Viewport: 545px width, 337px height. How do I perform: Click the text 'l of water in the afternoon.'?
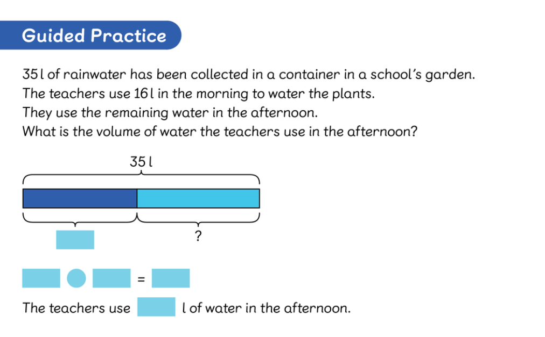[x=266, y=308]
